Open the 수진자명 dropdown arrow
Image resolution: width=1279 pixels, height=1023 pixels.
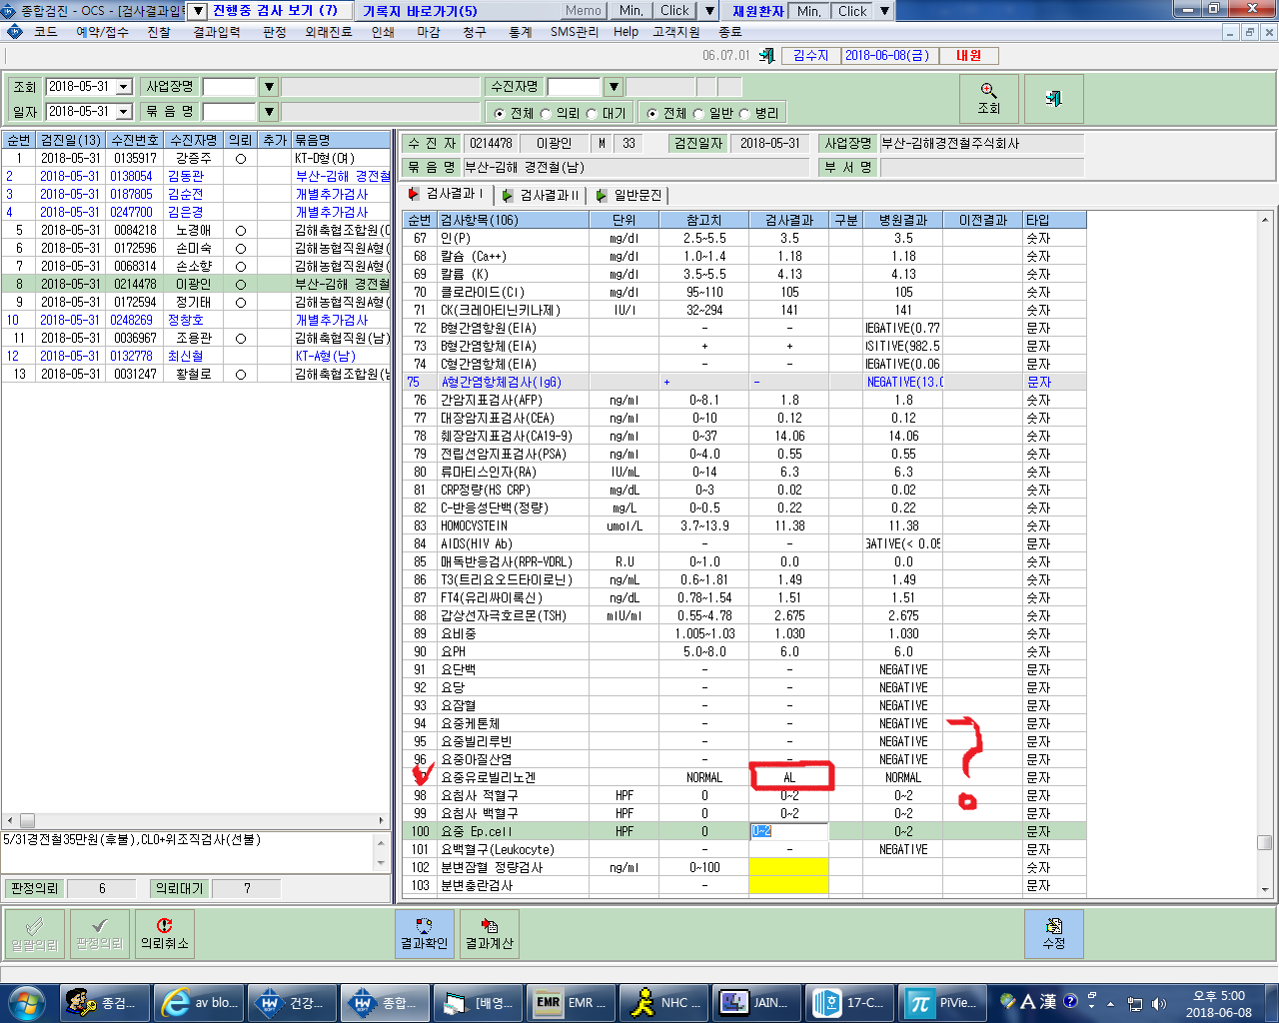[615, 87]
